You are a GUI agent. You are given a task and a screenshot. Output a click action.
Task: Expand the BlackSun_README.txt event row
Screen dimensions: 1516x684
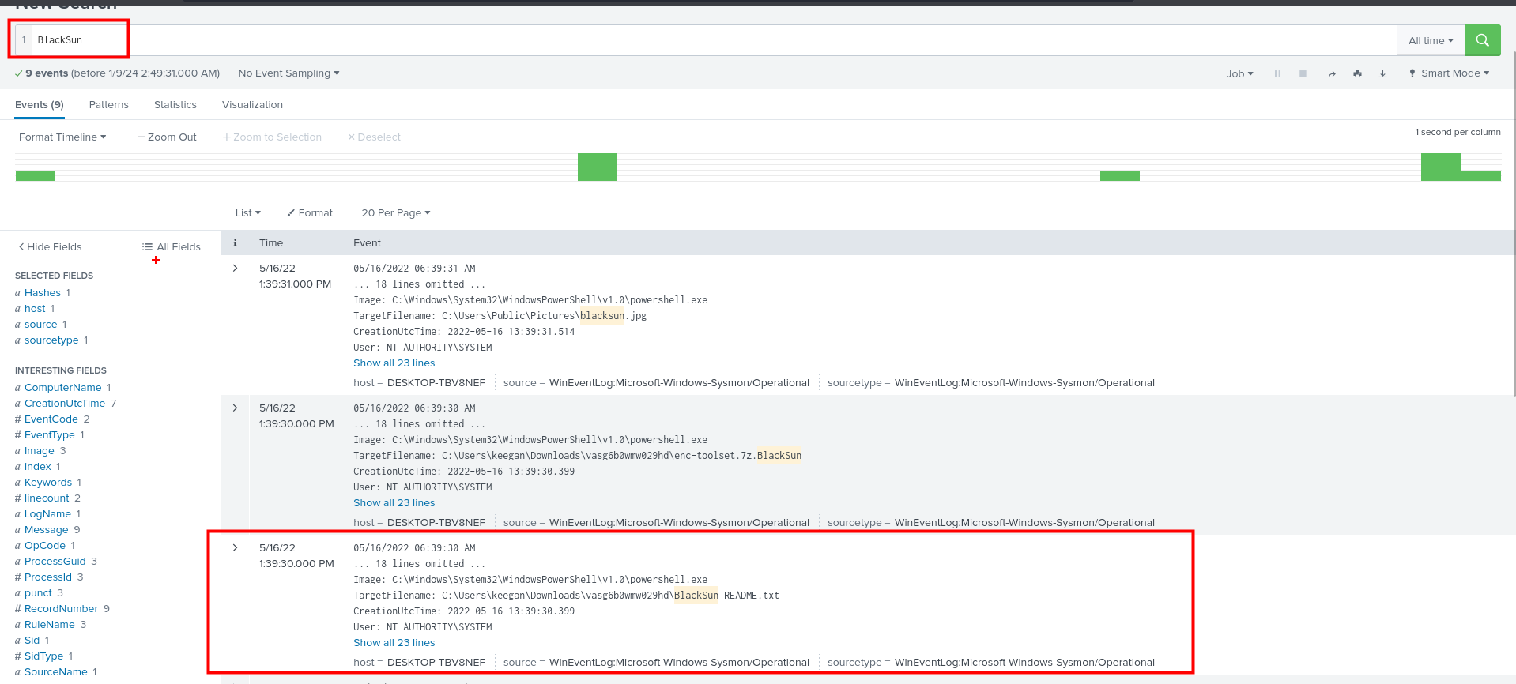pos(235,548)
